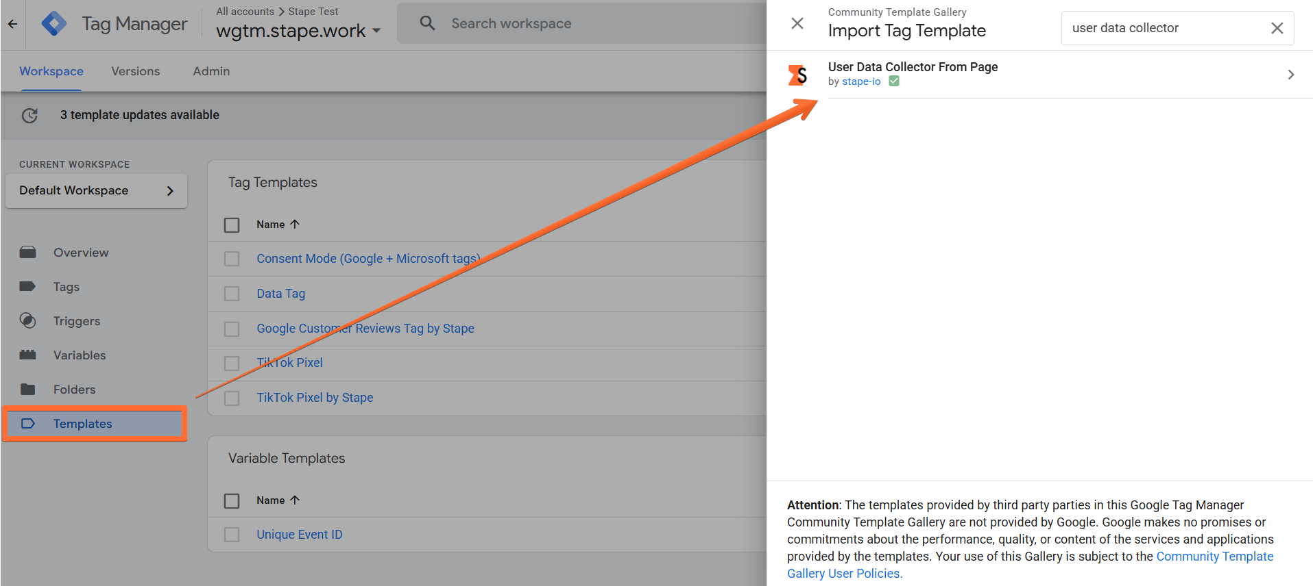
Task: Sort Tag Templates by Name arrow
Action: [295, 224]
